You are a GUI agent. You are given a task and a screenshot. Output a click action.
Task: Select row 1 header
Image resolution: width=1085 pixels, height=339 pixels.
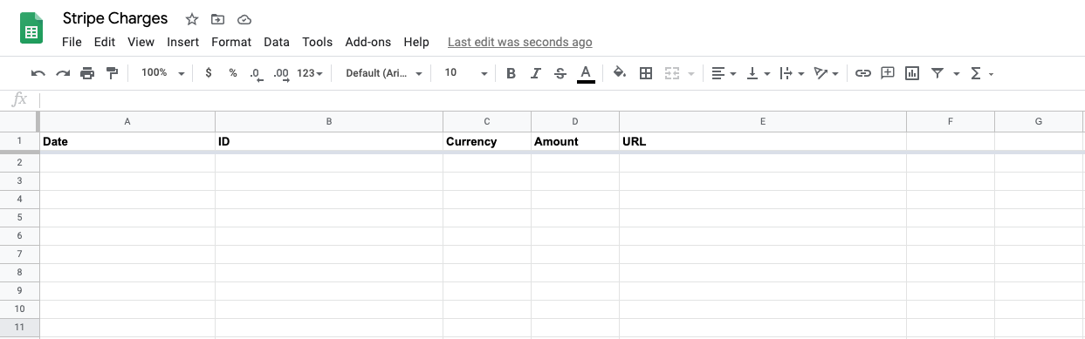pyautogui.click(x=19, y=141)
